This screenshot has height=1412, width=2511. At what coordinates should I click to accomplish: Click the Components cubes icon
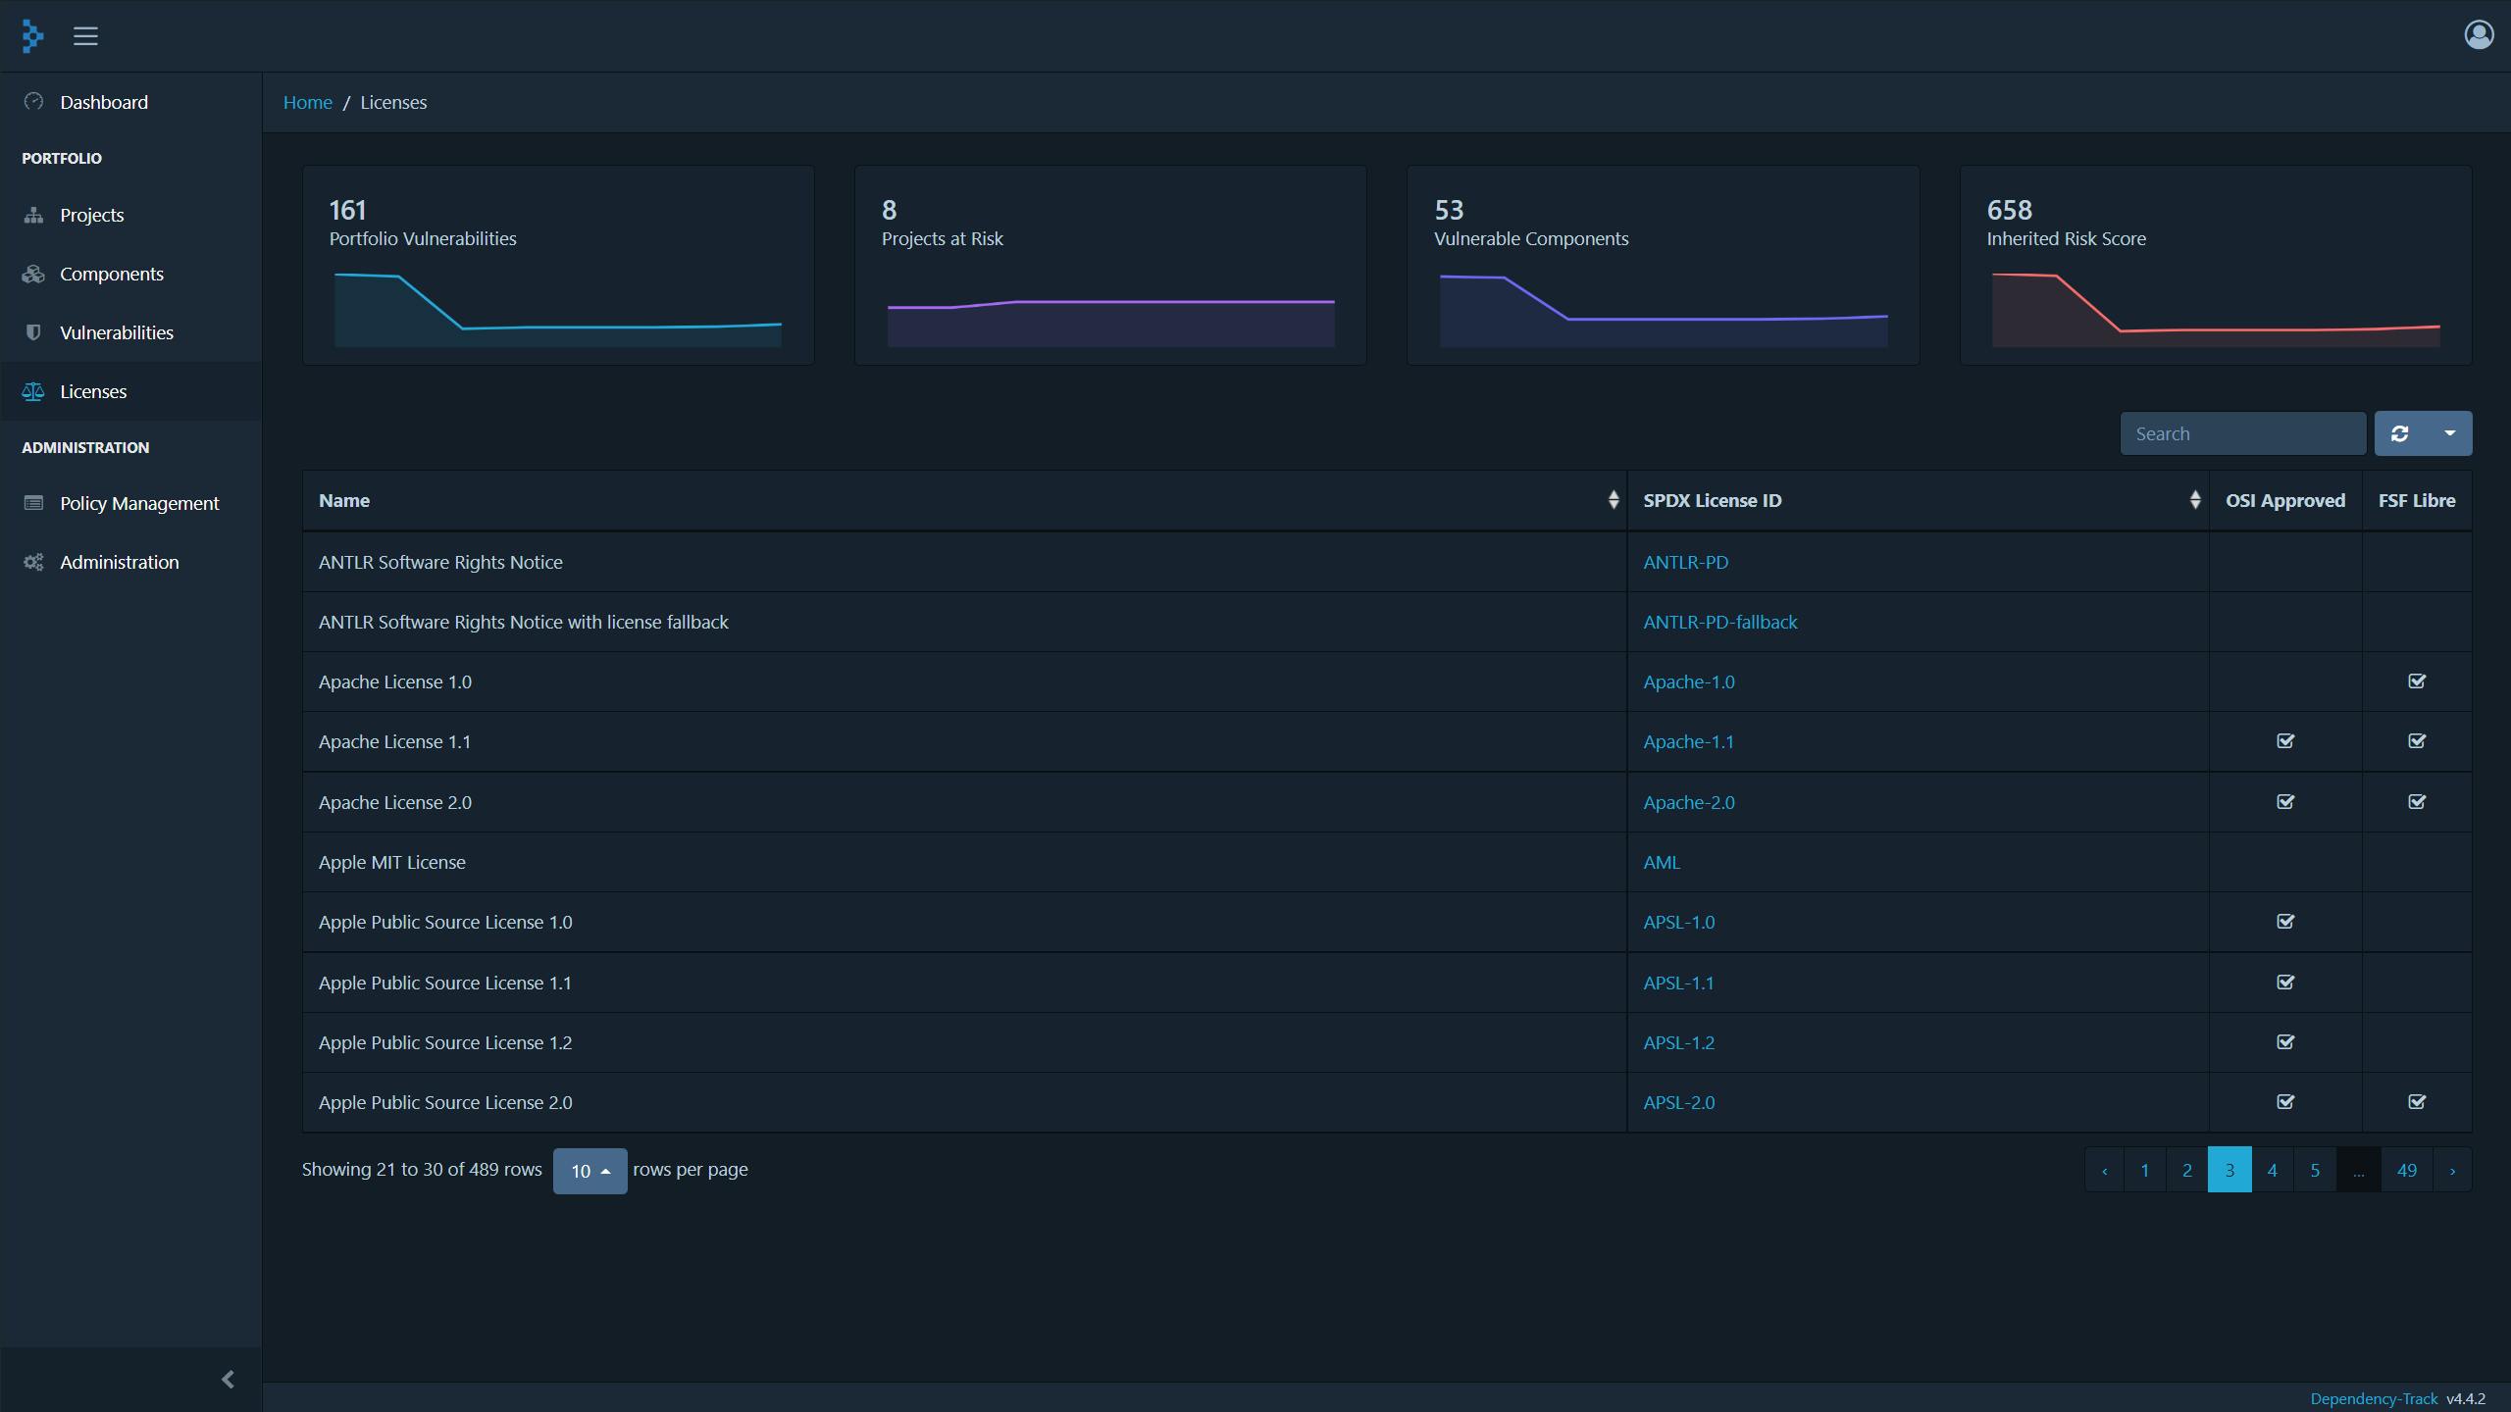click(33, 274)
